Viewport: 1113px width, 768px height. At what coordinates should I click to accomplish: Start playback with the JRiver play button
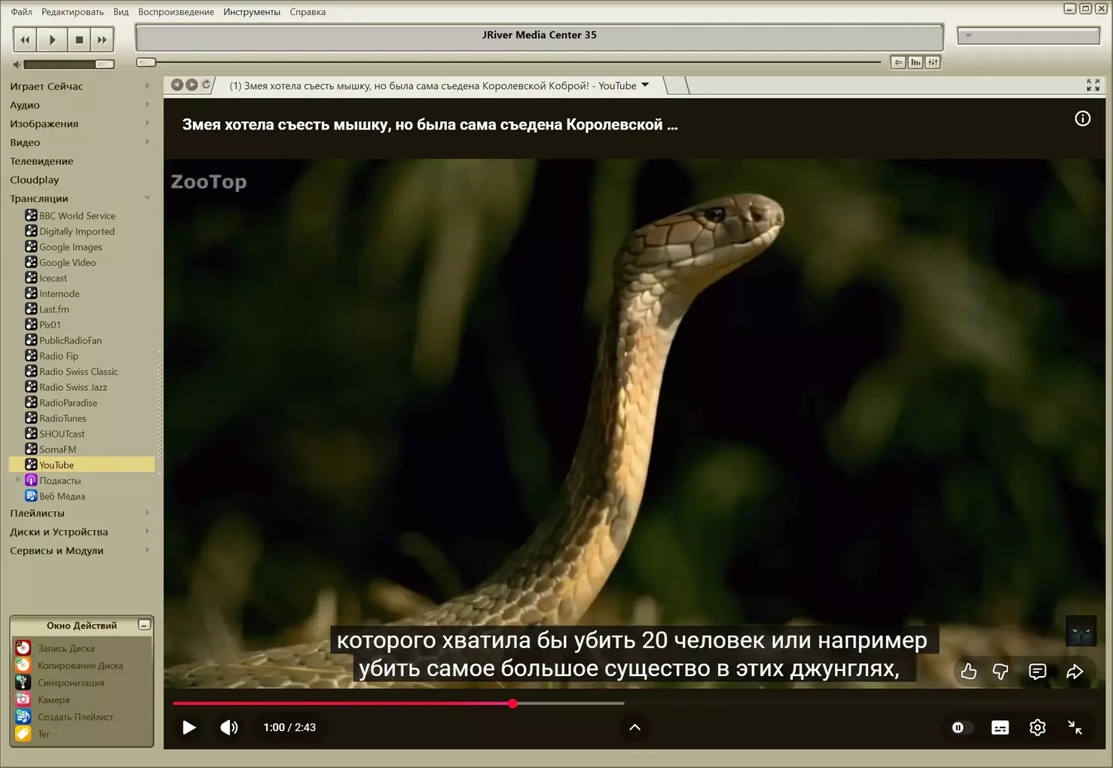52,40
